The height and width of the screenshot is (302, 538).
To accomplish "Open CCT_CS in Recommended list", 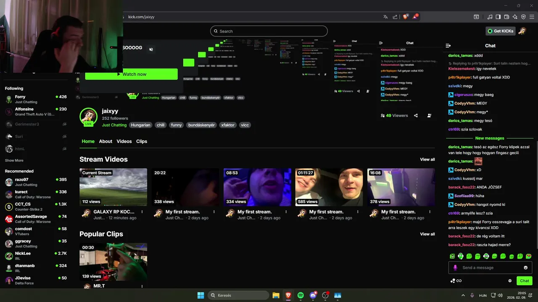I will coord(36,206).
